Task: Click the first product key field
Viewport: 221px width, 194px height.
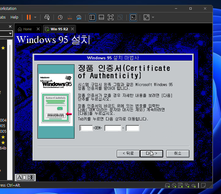Action: click(x=86, y=128)
